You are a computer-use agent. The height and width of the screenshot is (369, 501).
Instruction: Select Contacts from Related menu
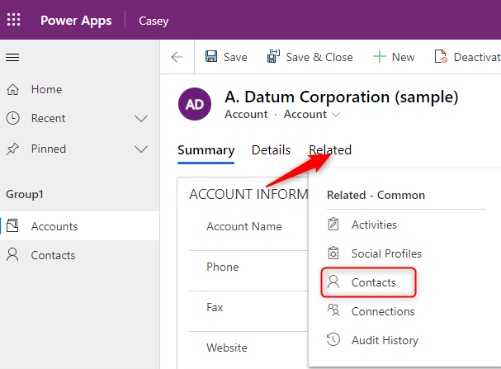(x=373, y=282)
